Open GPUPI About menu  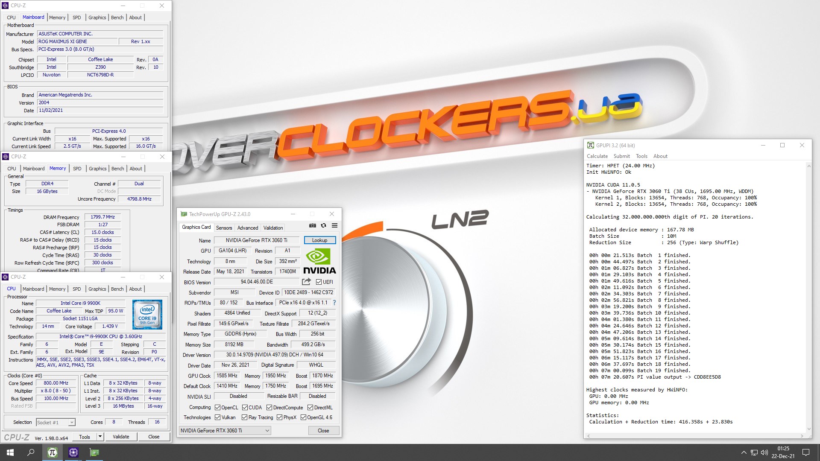pos(660,156)
